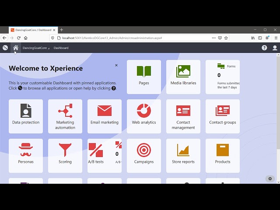Click the browser home button
The height and width of the screenshot is (210, 280).
point(26,38)
